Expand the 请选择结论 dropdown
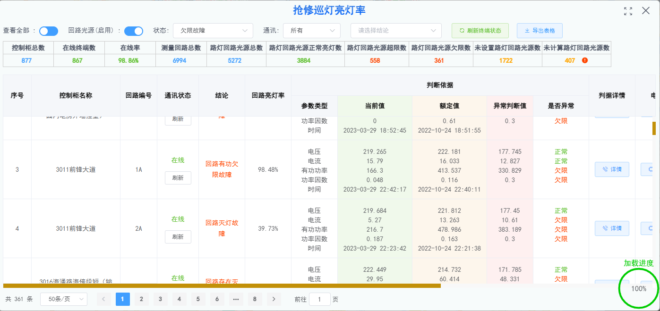This screenshot has height=311, width=660. 396,31
